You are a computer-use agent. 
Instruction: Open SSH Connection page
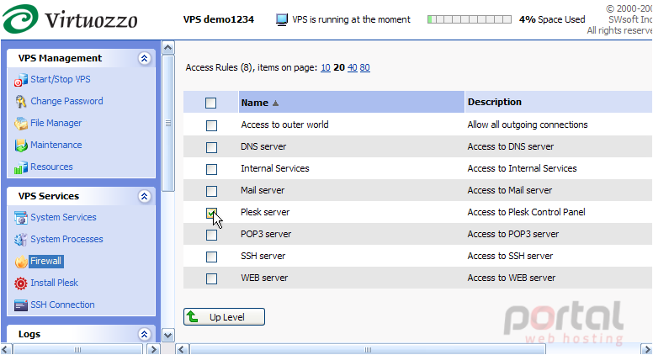(62, 305)
